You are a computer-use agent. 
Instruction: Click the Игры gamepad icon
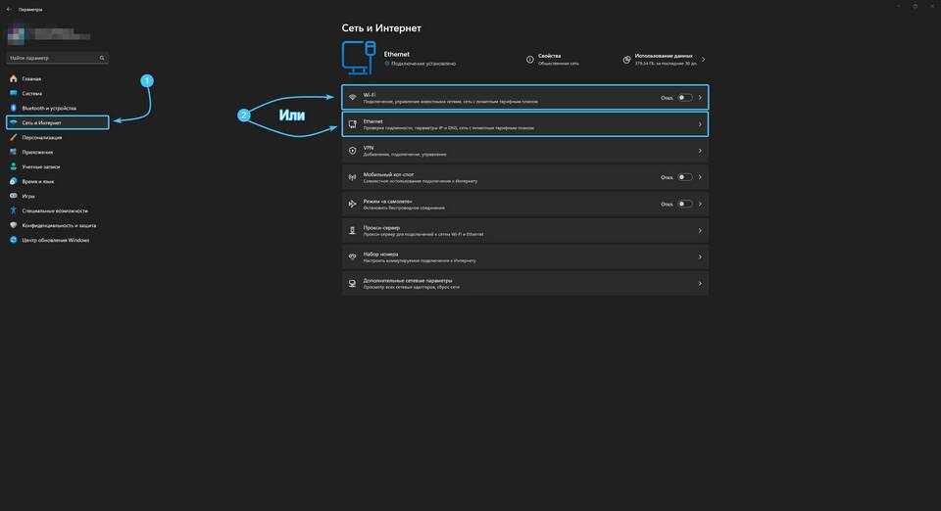pos(13,196)
